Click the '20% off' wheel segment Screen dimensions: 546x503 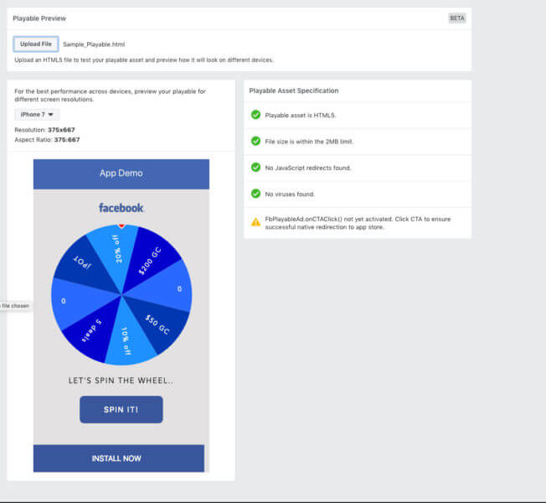click(x=116, y=249)
